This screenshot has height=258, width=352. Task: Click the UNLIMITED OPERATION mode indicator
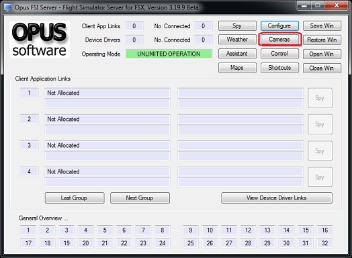tap(169, 54)
